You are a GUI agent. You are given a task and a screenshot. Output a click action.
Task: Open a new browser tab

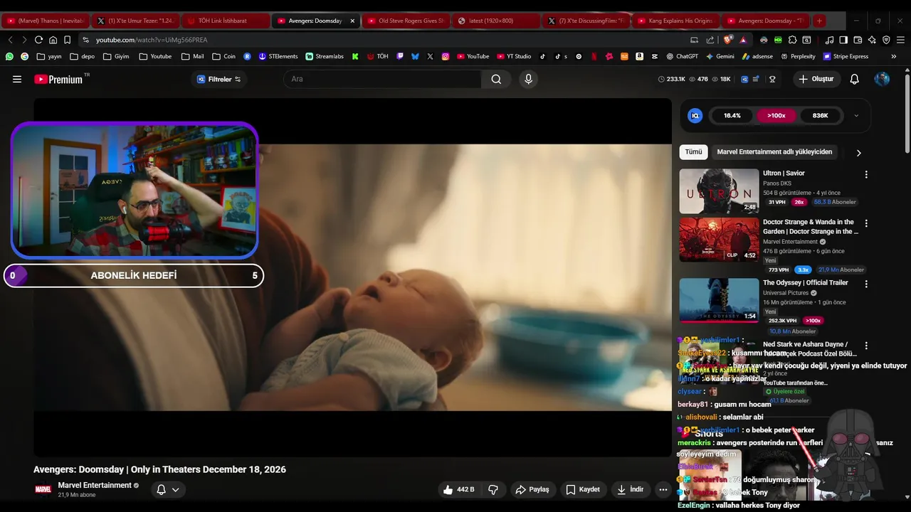pyautogui.click(x=819, y=21)
